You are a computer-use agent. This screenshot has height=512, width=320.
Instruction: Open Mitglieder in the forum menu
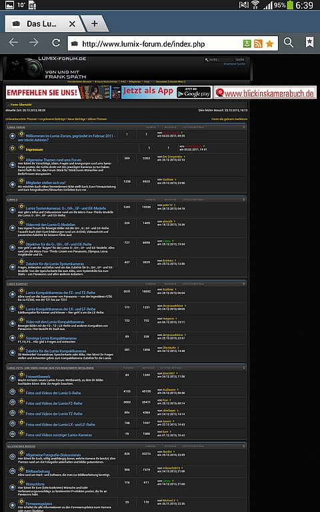point(135,81)
